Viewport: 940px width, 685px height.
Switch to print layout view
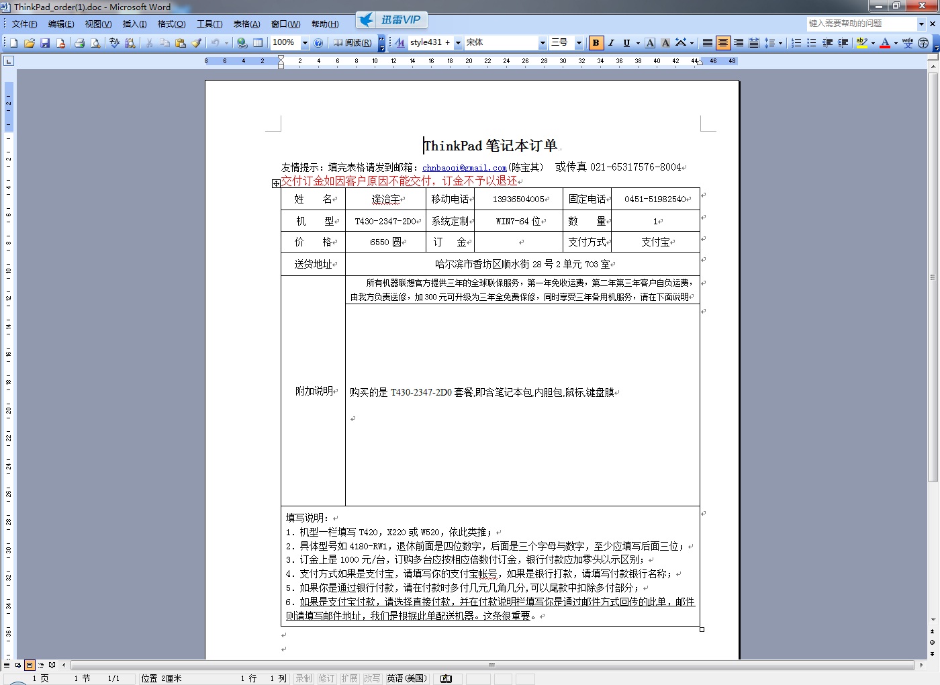(x=30, y=665)
